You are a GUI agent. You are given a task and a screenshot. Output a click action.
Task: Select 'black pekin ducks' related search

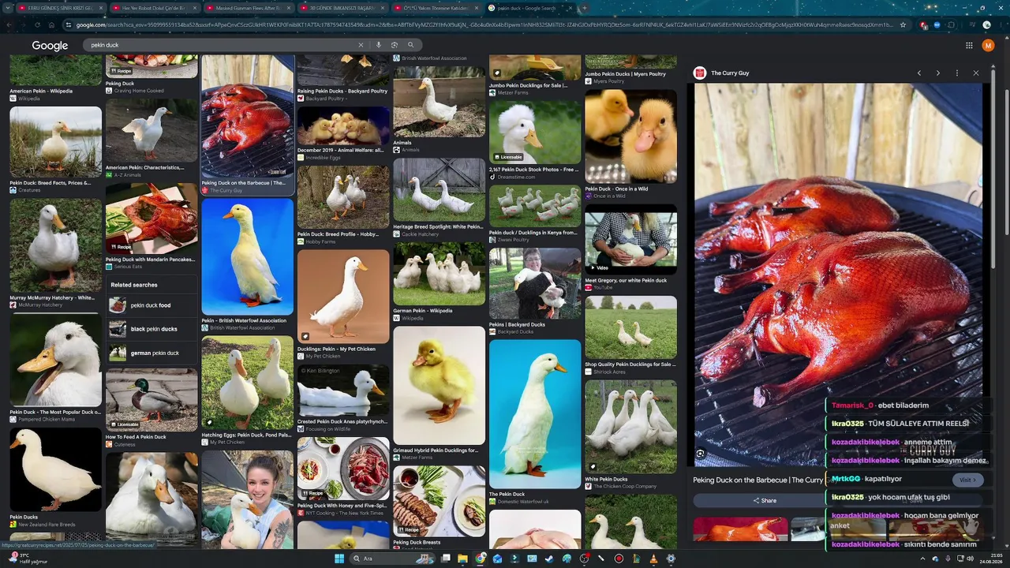(151, 329)
